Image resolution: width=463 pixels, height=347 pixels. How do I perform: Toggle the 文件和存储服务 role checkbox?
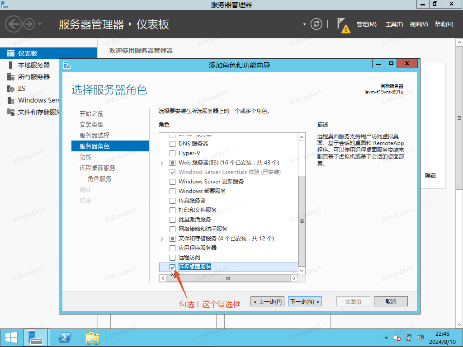(x=172, y=239)
